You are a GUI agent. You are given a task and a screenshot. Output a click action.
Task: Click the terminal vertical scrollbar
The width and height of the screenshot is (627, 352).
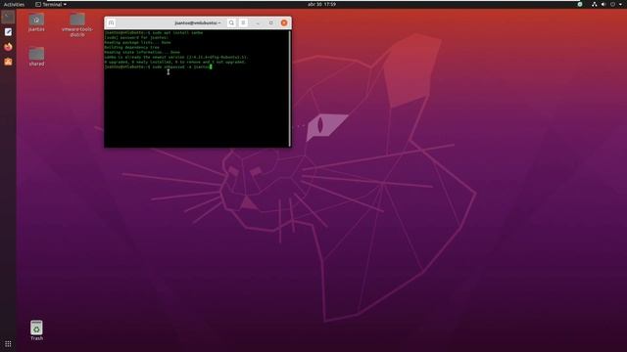290,89
